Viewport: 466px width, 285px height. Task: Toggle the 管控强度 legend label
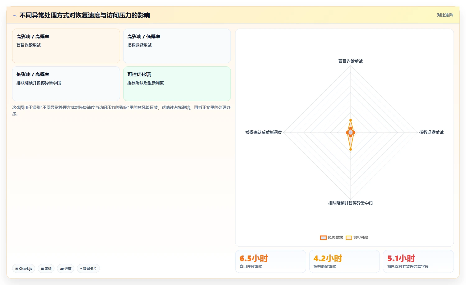click(x=361, y=237)
